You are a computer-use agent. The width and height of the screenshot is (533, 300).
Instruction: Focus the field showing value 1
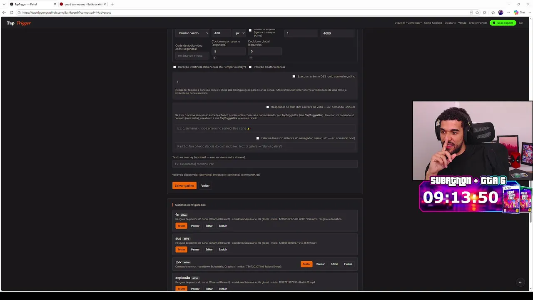click(x=301, y=33)
